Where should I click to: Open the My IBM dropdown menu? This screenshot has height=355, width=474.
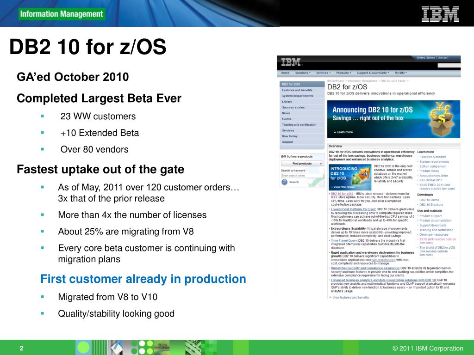coord(401,73)
